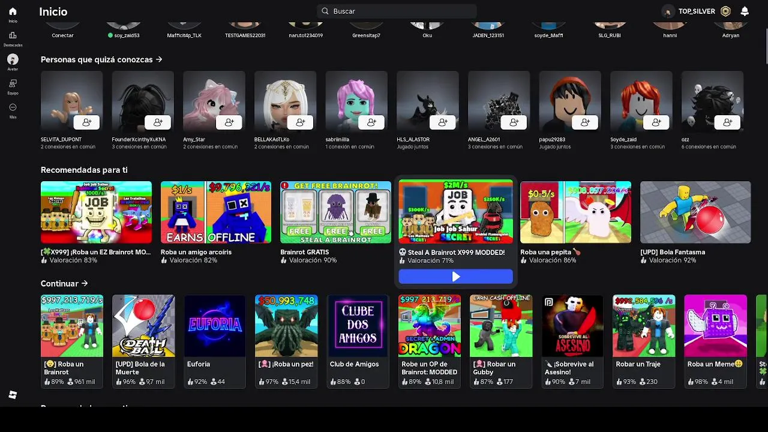The height and width of the screenshot is (432, 768).
Task: Open hanni friend profile
Action: coord(670,30)
